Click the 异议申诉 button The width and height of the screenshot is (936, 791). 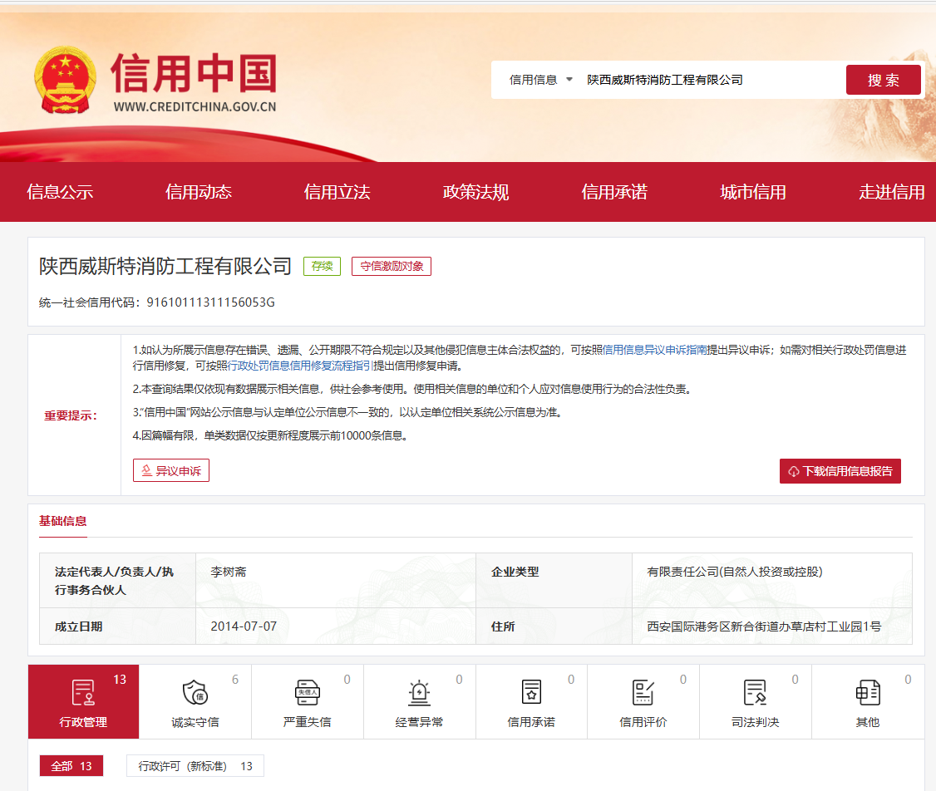(171, 471)
